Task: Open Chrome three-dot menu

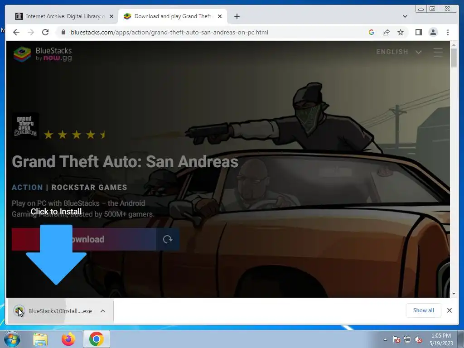Action: coord(448,32)
